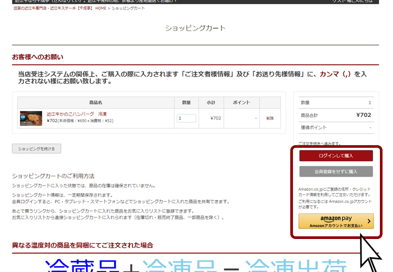
Task: Click the ショッピングを続ける button
Action: [37, 149]
